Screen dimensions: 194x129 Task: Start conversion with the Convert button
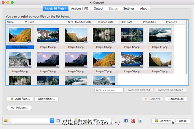tap(162, 121)
